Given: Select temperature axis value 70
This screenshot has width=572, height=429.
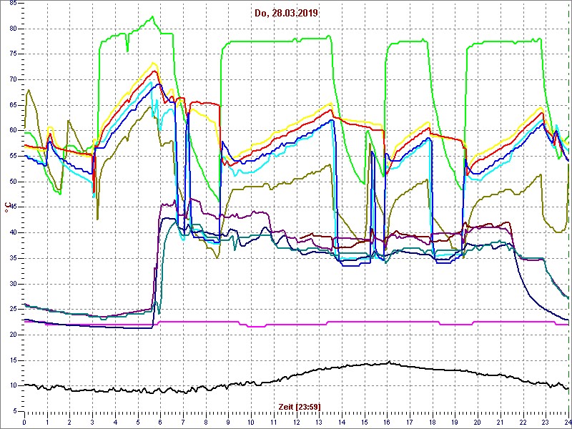Looking at the screenshot, I should coord(12,80).
